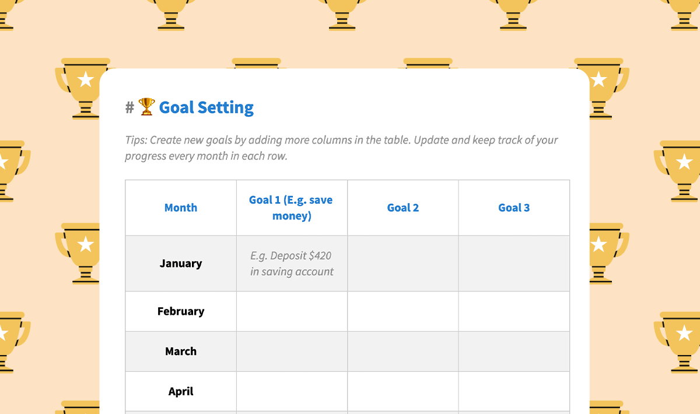Click the January Goal 3 cell
The height and width of the screenshot is (414, 700).
[x=514, y=263]
